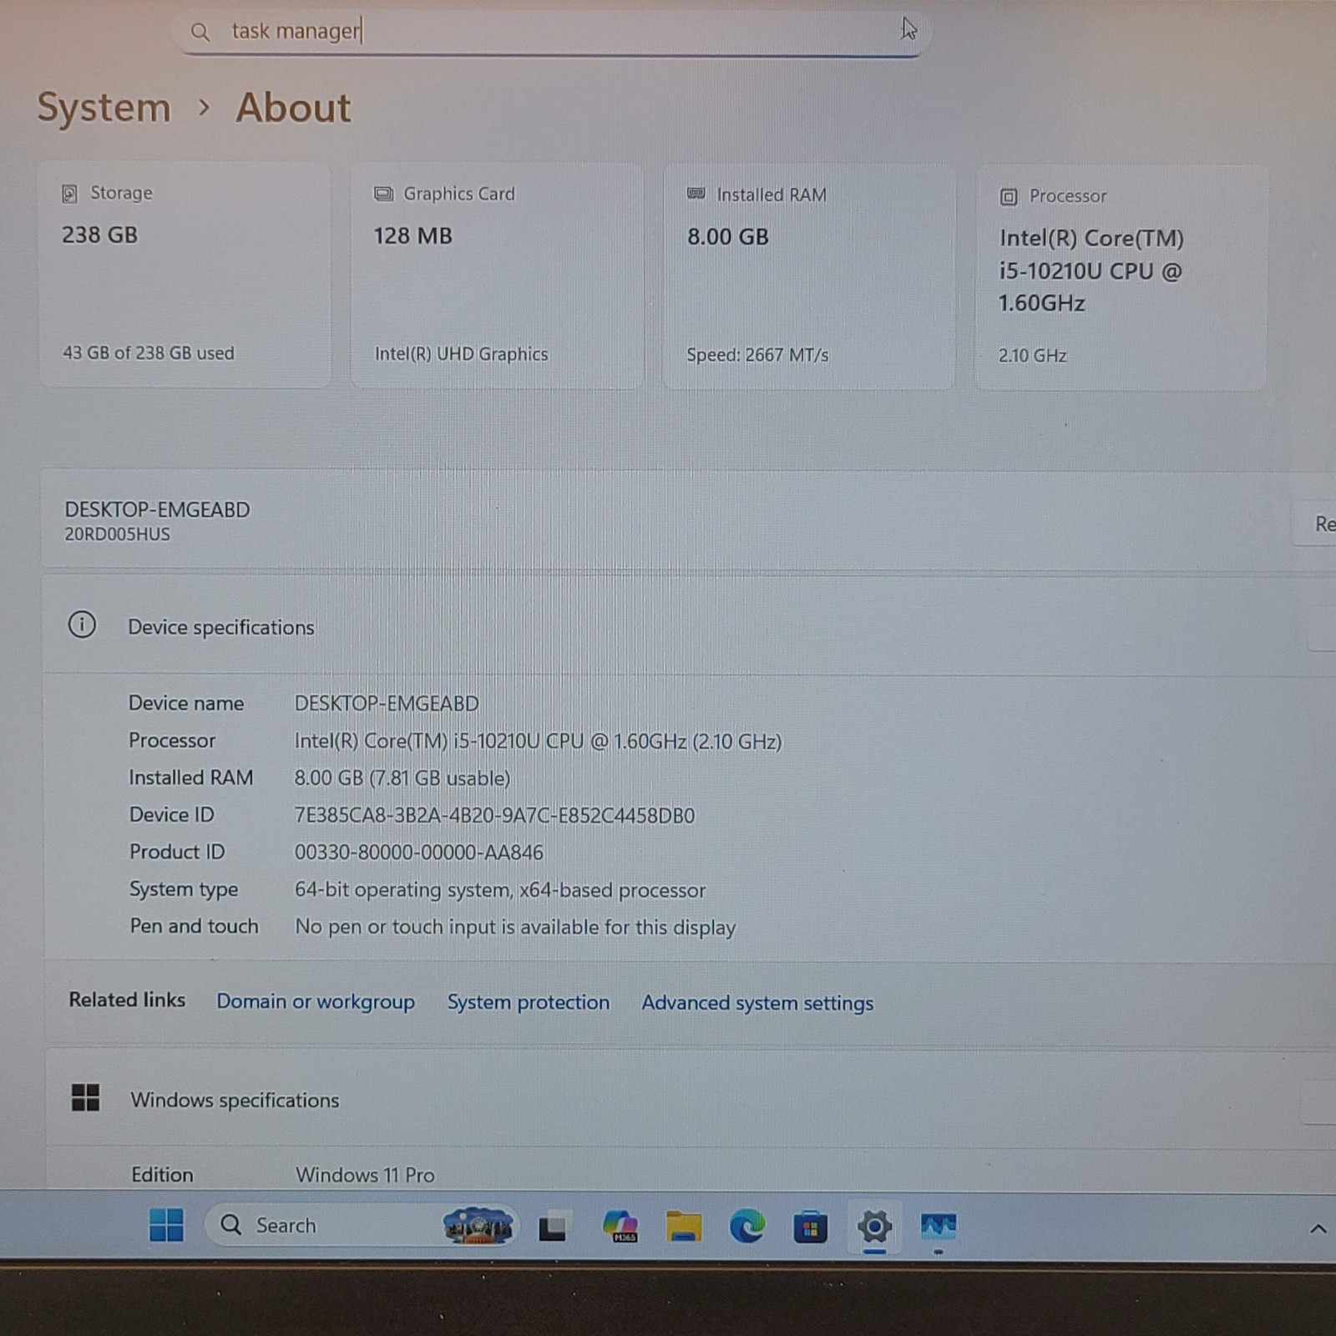Click the PC name DESKTOP-EMGEABD header
The width and height of the screenshot is (1336, 1336).
coord(157,509)
